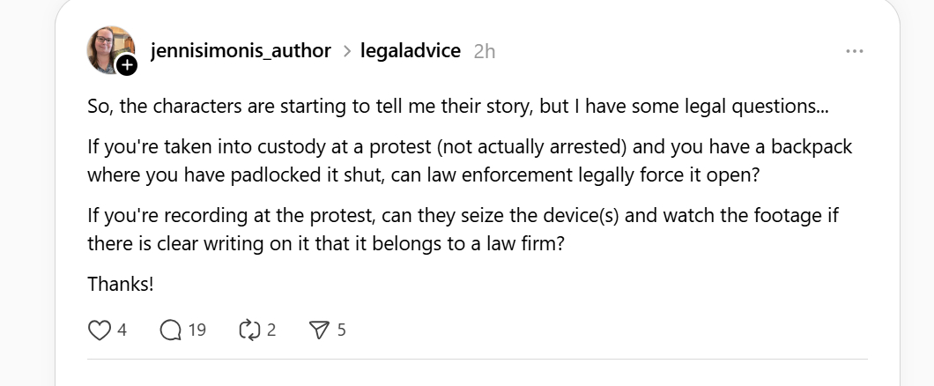This screenshot has height=386, width=934.
Task: Click the "Thanks!" line of the post
Action: click(120, 284)
